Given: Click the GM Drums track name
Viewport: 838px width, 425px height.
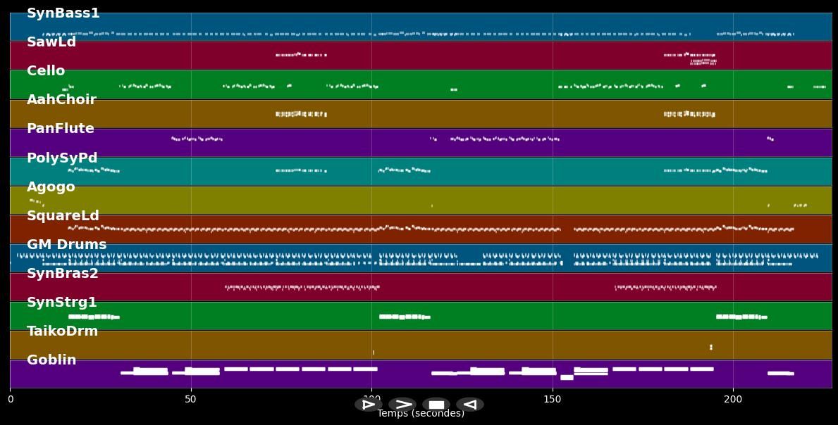Looking at the screenshot, I should (67, 245).
